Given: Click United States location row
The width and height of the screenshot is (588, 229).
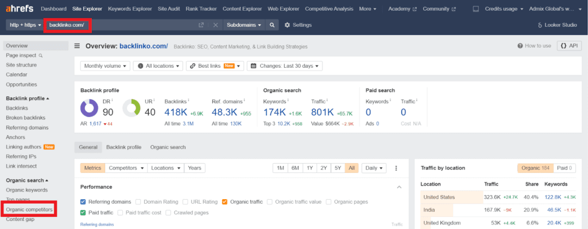Looking at the screenshot, I should (498, 197).
